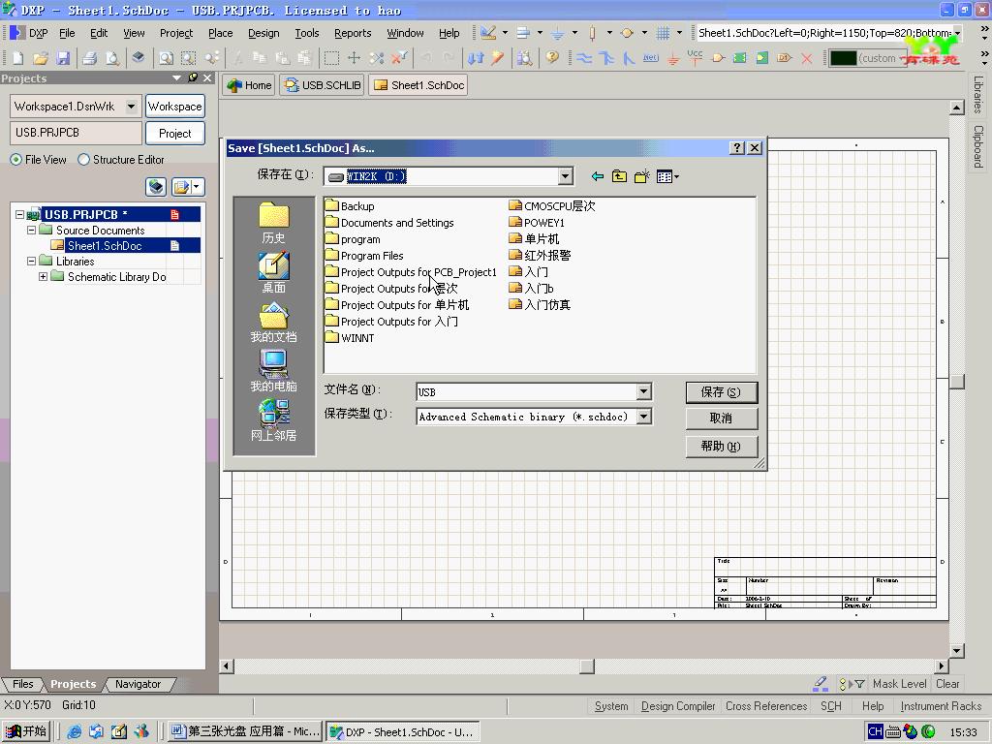Switch to the Navigator panel tab
This screenshot has height=744, width=992.
click(138, 684)
